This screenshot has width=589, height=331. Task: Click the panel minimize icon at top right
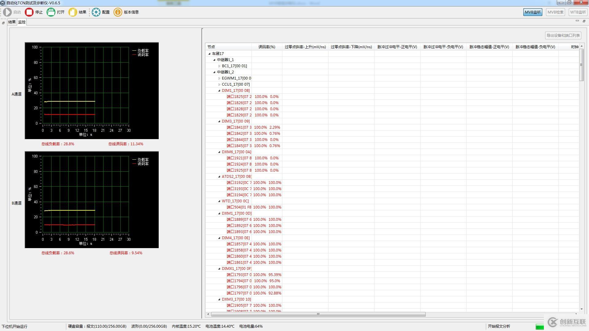(x=577, y=21)
